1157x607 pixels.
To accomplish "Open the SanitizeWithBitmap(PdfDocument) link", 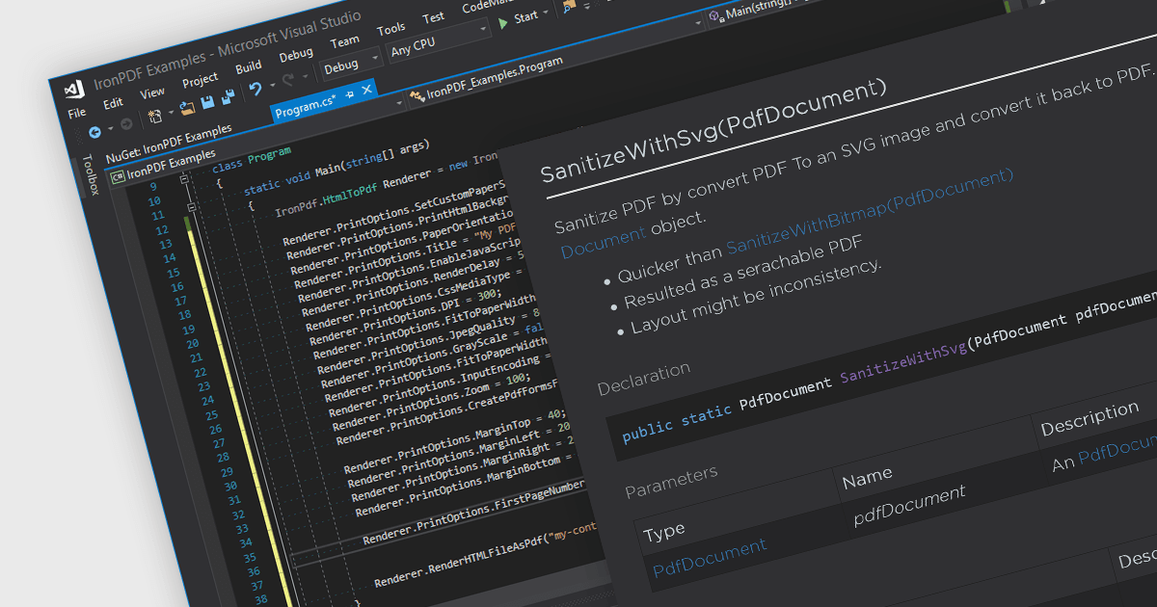I will click(x=871, y=211).
